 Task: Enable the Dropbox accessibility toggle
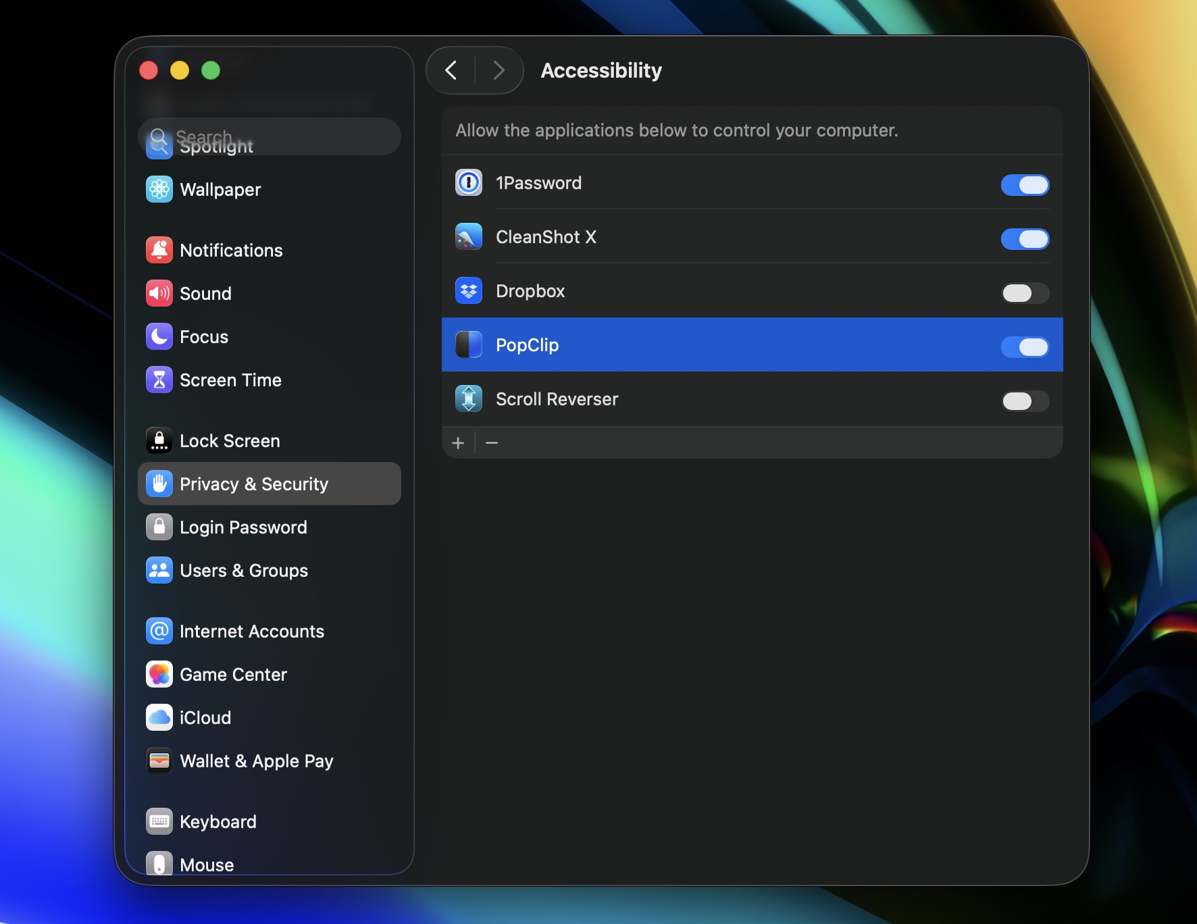coord(1025,293)
